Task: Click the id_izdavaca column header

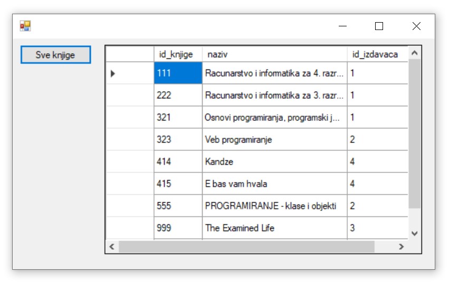Action: (377, 54)
